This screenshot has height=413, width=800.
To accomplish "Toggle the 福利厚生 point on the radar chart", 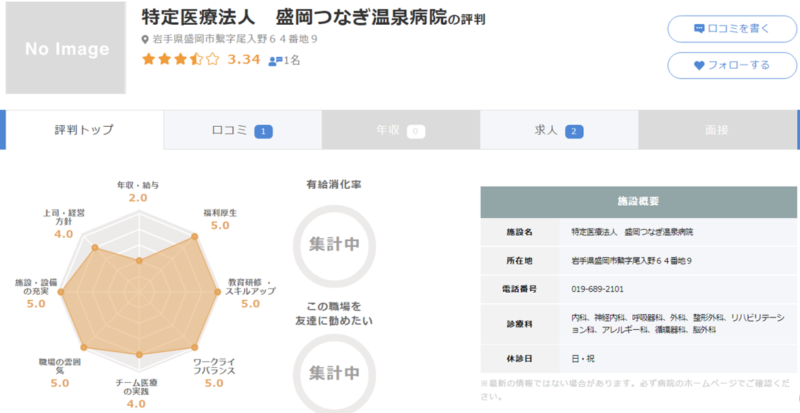I will pyautogui.click(x=194, y=235).
